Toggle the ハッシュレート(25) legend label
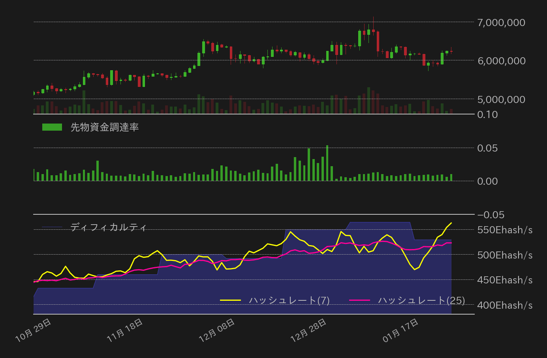Screen dimensions: 547x358 [421, 300]
